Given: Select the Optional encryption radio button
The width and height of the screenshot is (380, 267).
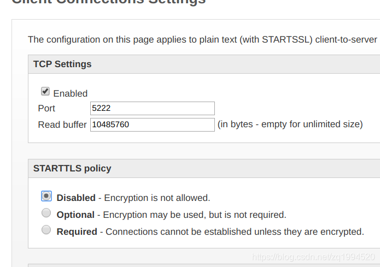Looking at the screenshot, I should click(x=46, y=213).
